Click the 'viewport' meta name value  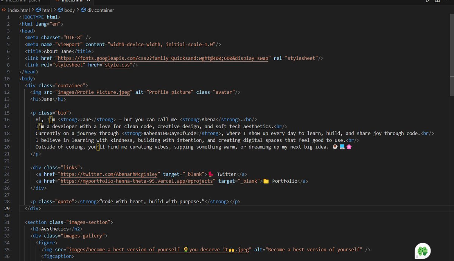pyautogui.click(x=69, y=45)
